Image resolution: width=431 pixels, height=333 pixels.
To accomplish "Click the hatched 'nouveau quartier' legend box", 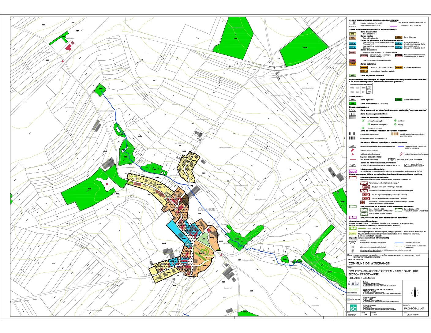I will pyautogui.click(x=353, y=110).
